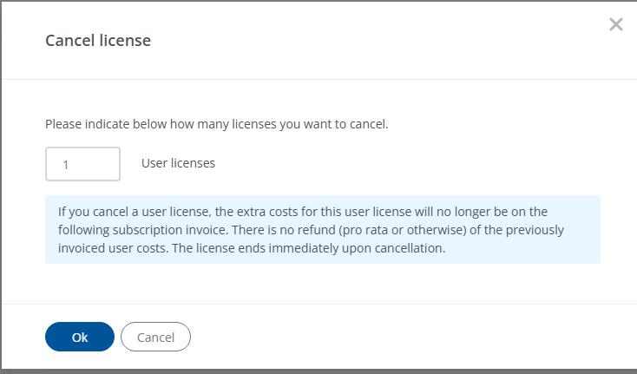Abort cancellation via the outlined Cancel button
The width and height of the screenshot is (637, 374).
coord(155,337)
